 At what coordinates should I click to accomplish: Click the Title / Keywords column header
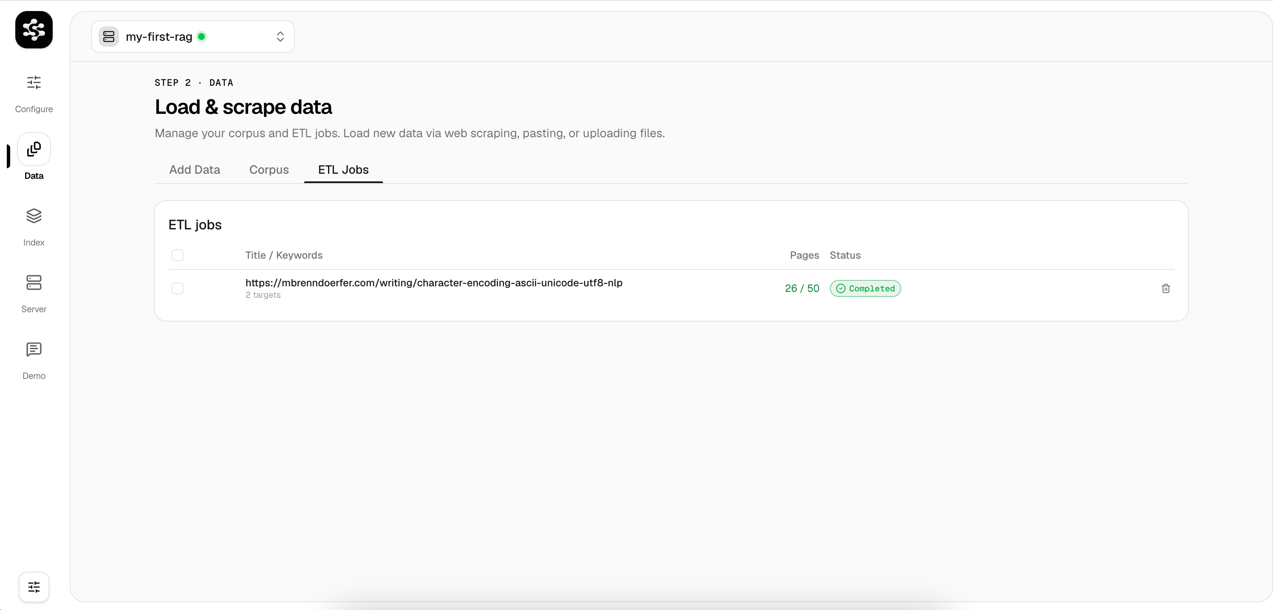coord(284,255)
